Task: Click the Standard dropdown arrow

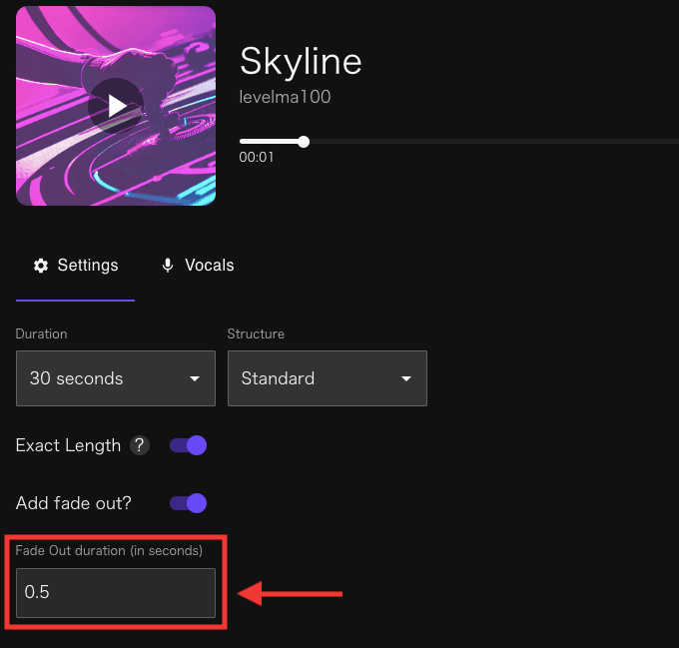Action: 406,378
